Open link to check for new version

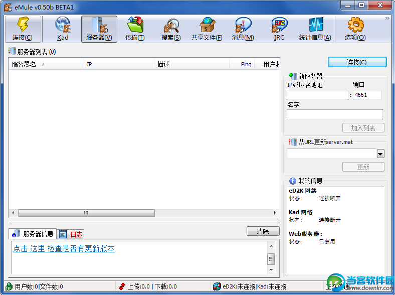point(64,249)
